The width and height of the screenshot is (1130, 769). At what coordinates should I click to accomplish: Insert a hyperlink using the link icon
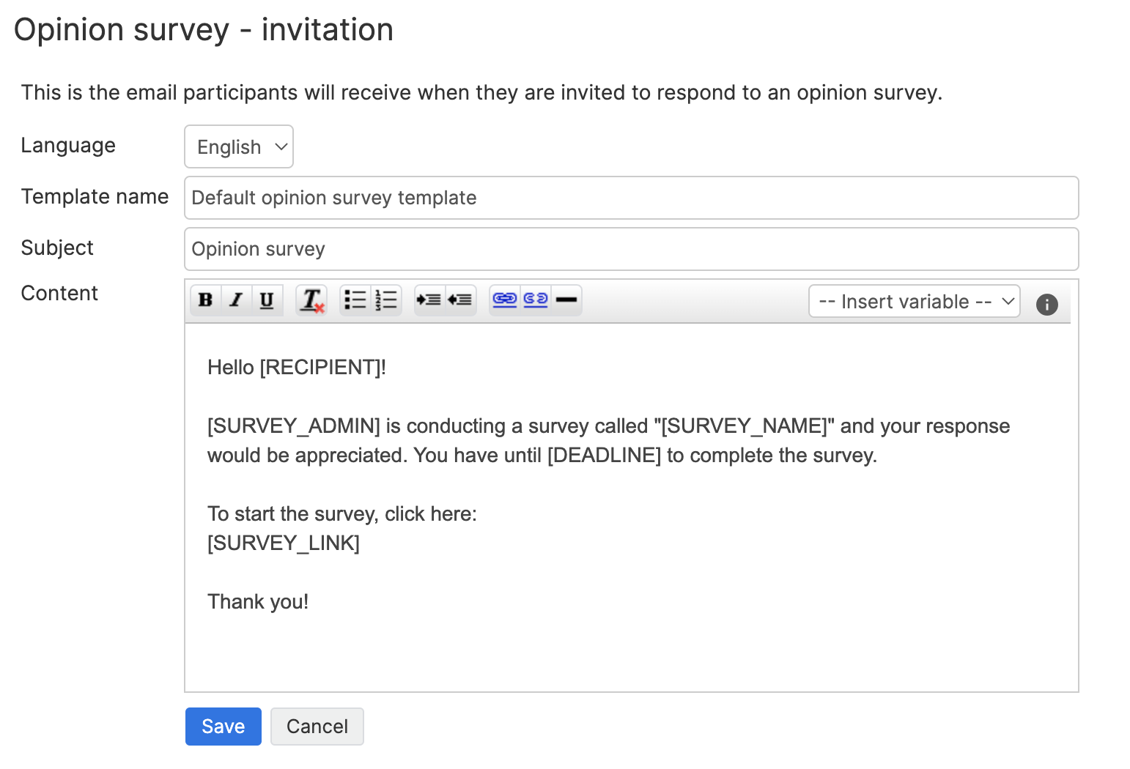point(504,300)
